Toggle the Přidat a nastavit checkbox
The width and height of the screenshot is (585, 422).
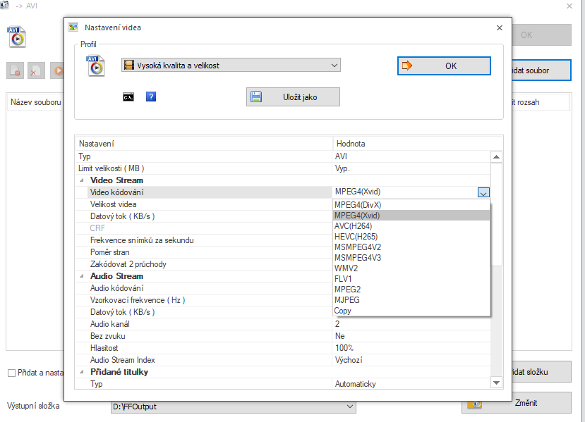point(11,373)
